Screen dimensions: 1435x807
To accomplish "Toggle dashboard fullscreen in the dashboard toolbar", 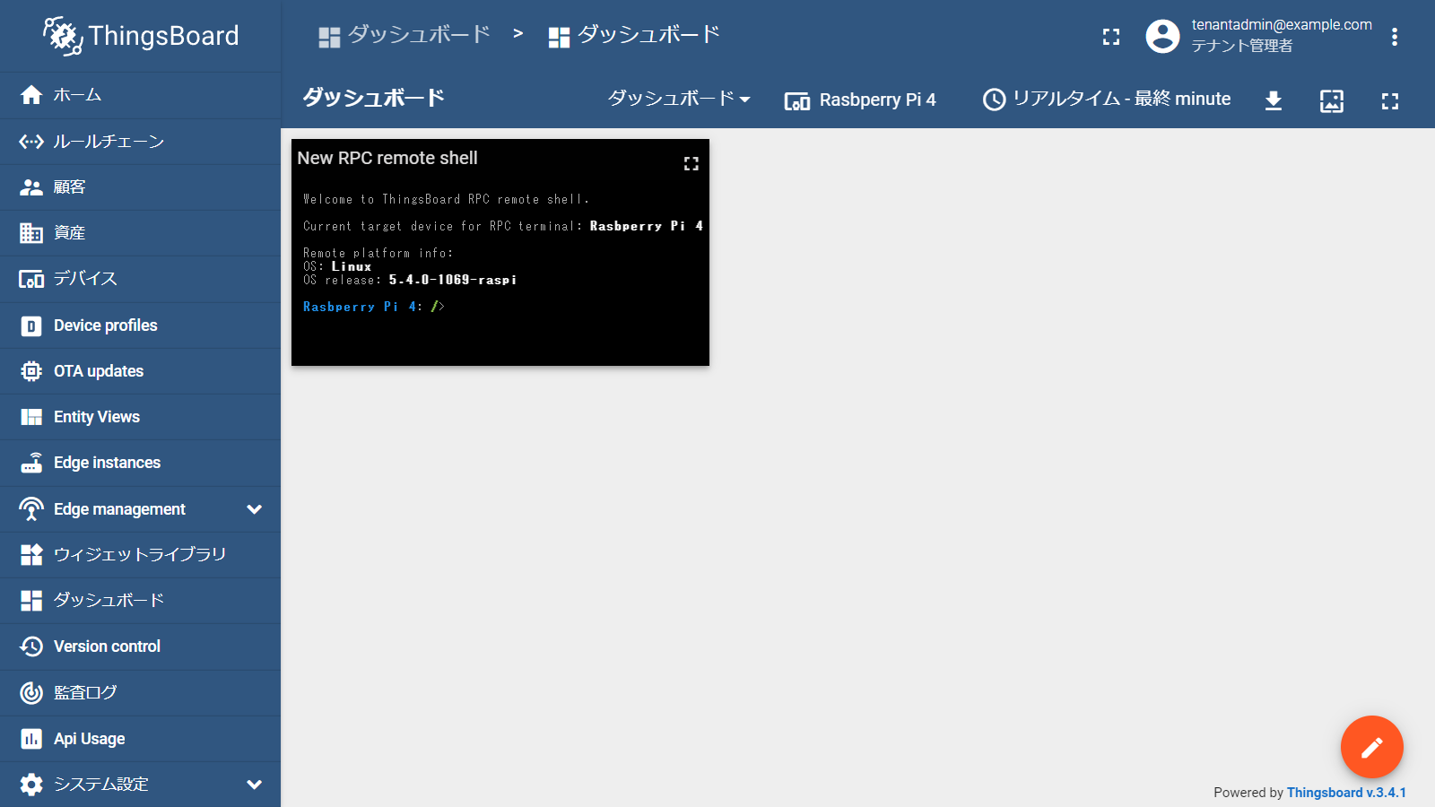I will tap(1389, 100).
